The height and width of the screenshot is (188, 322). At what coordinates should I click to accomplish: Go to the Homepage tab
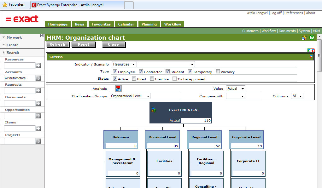click(x=58, y=24)
